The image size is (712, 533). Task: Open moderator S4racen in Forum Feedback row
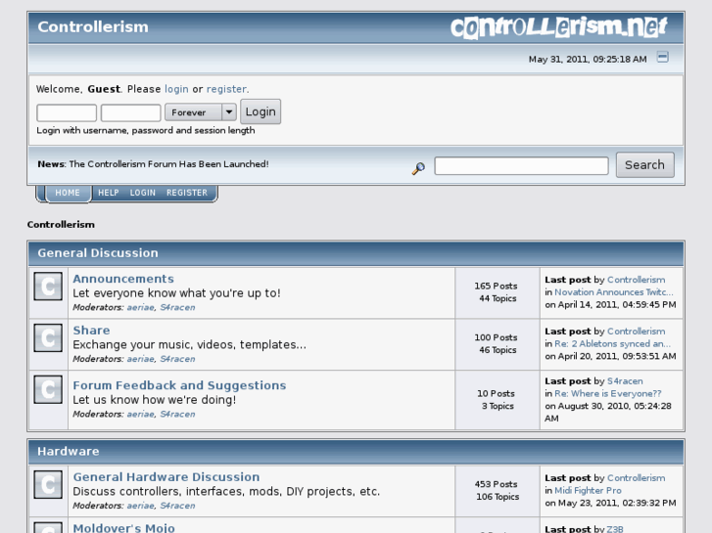[177, 414]
